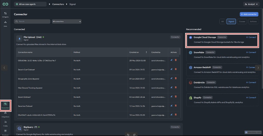Image resolution: width=263 pixels, height=136 pixels.
Task: Open the Analyst role dropdown
Action: pos(251,4)
